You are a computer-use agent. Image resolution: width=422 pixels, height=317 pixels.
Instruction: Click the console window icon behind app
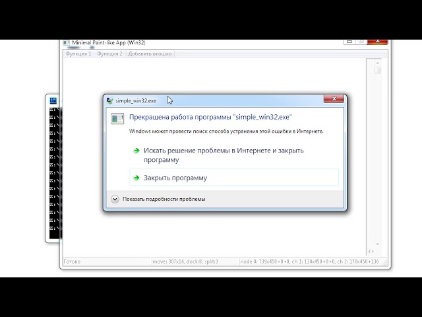53,101
